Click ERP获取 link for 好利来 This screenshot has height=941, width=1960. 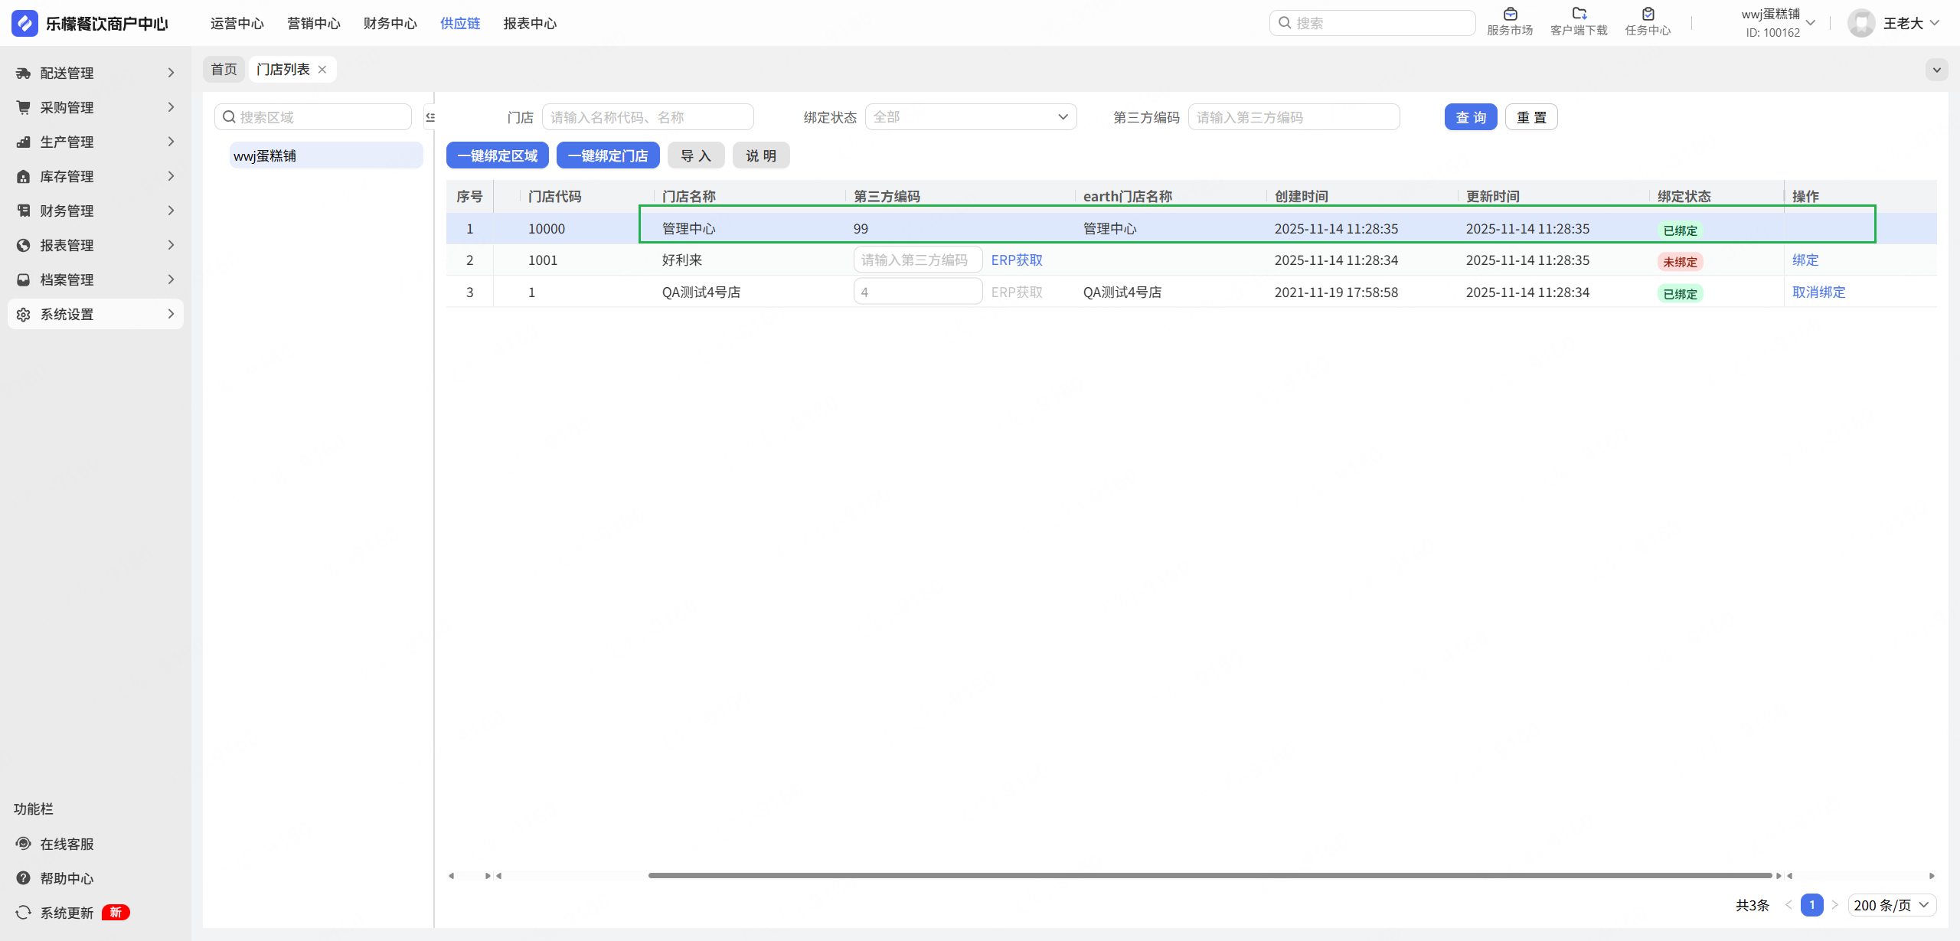1017,260
